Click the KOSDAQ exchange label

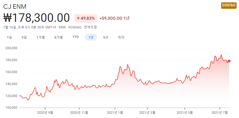[x=75, y=27]
